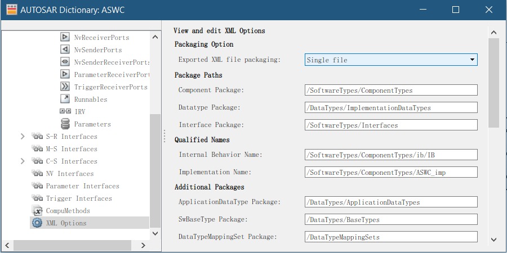This screenshot has width=507, height=253.
Task: Click the NvReceiverPorts icon in the tree
Action: click(65, 38)
